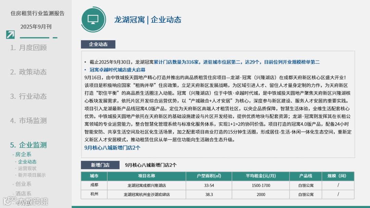
Task: Click the 龙湖冠寓成都兴隆湖店 project cell
Action: 147,185
